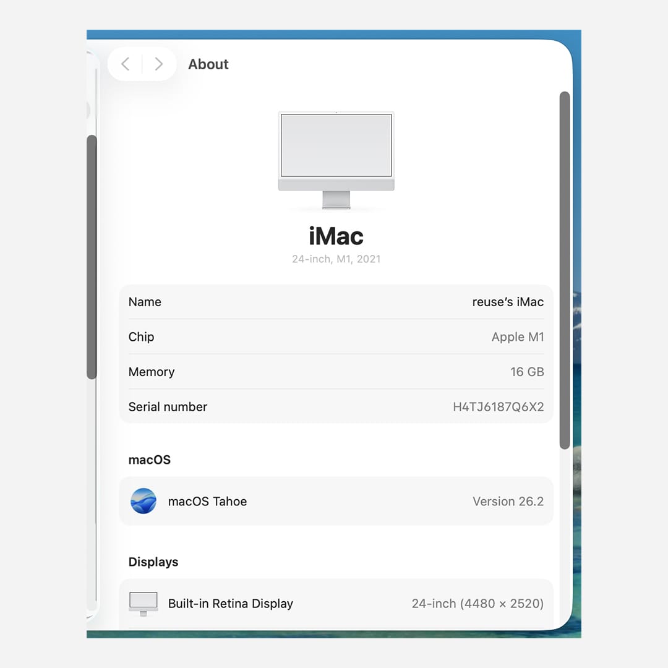Viewport: 668px width, 668px height.
Task: Click the About pane vertical scrollbar
Action: (x=564, y=270)
